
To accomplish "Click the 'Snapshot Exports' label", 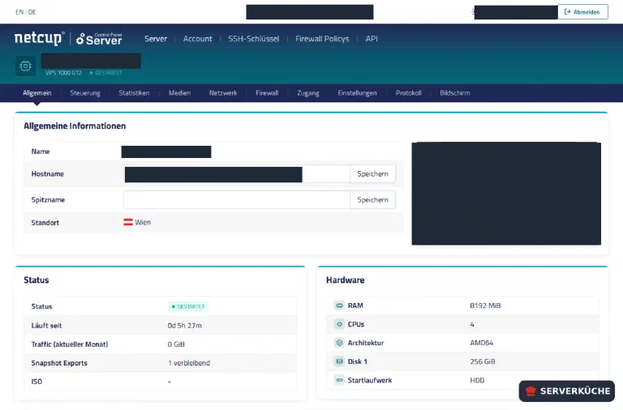I will point(59,363).
